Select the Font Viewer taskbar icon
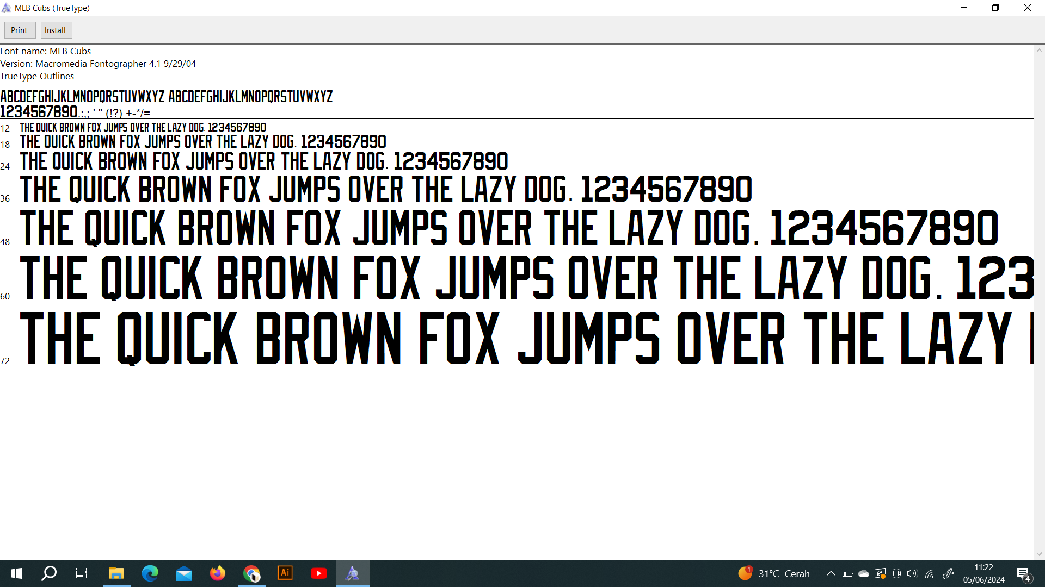1045x587 pixels. point(353,573)
